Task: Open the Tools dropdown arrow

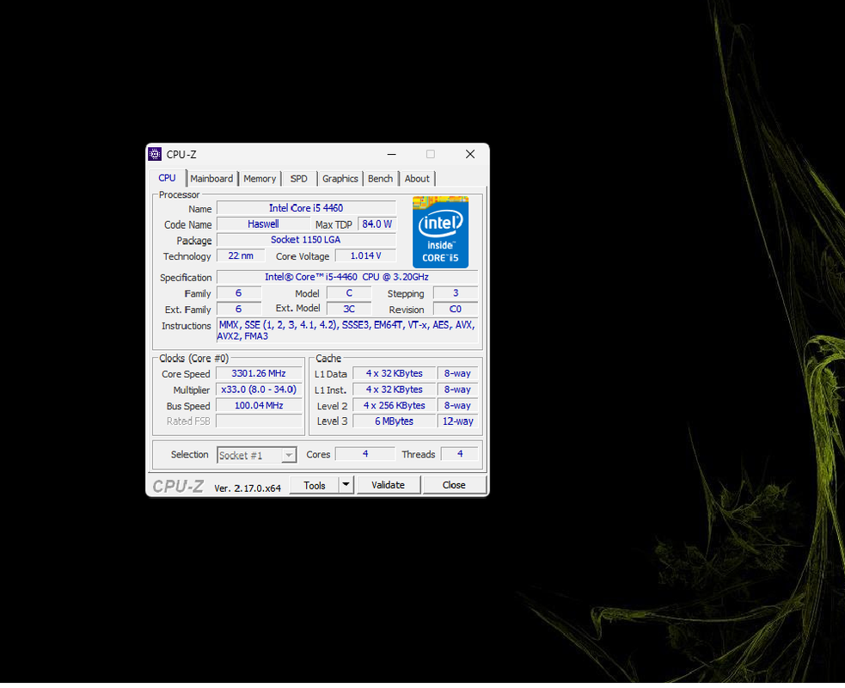Action: click(346, 485)
